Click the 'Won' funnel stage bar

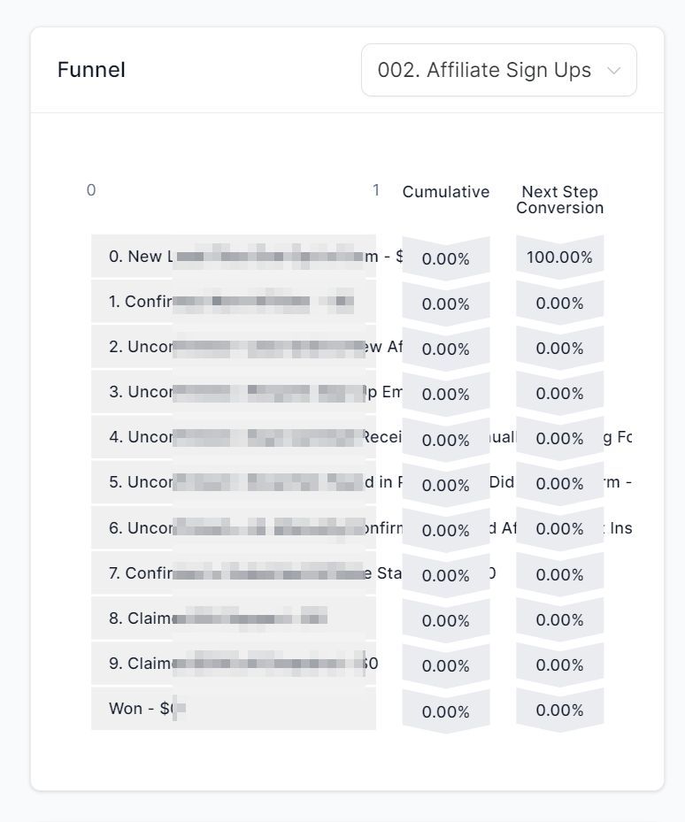(x=233, y=709)
